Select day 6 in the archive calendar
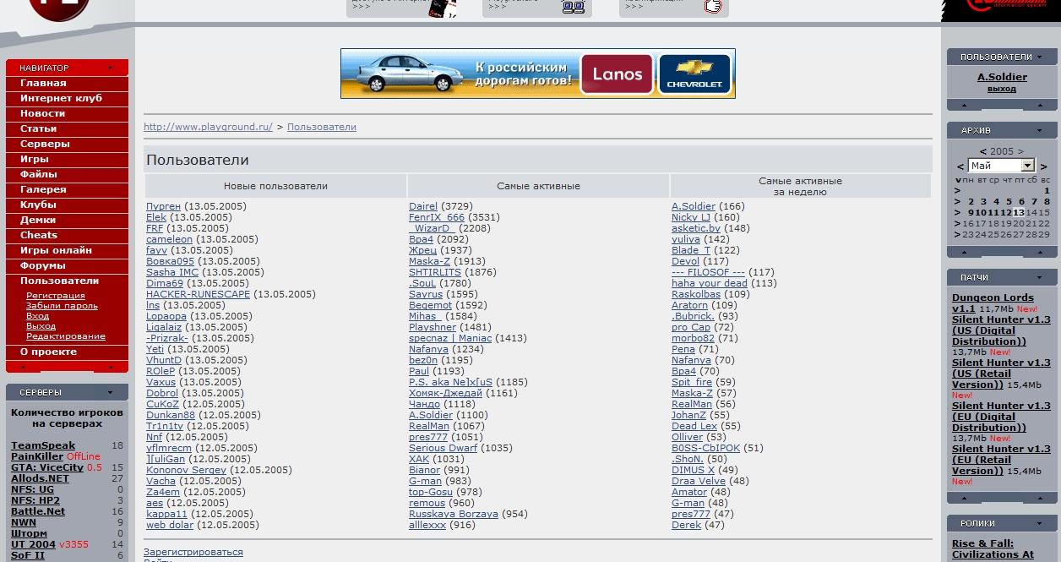This screenshot has width=1061, height=562. [x=1021, y=202]
